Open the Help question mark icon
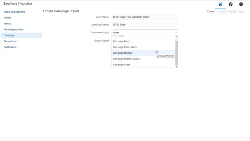Image resolution: width=250 pixels, height=141 pixels. click(230, 4)
